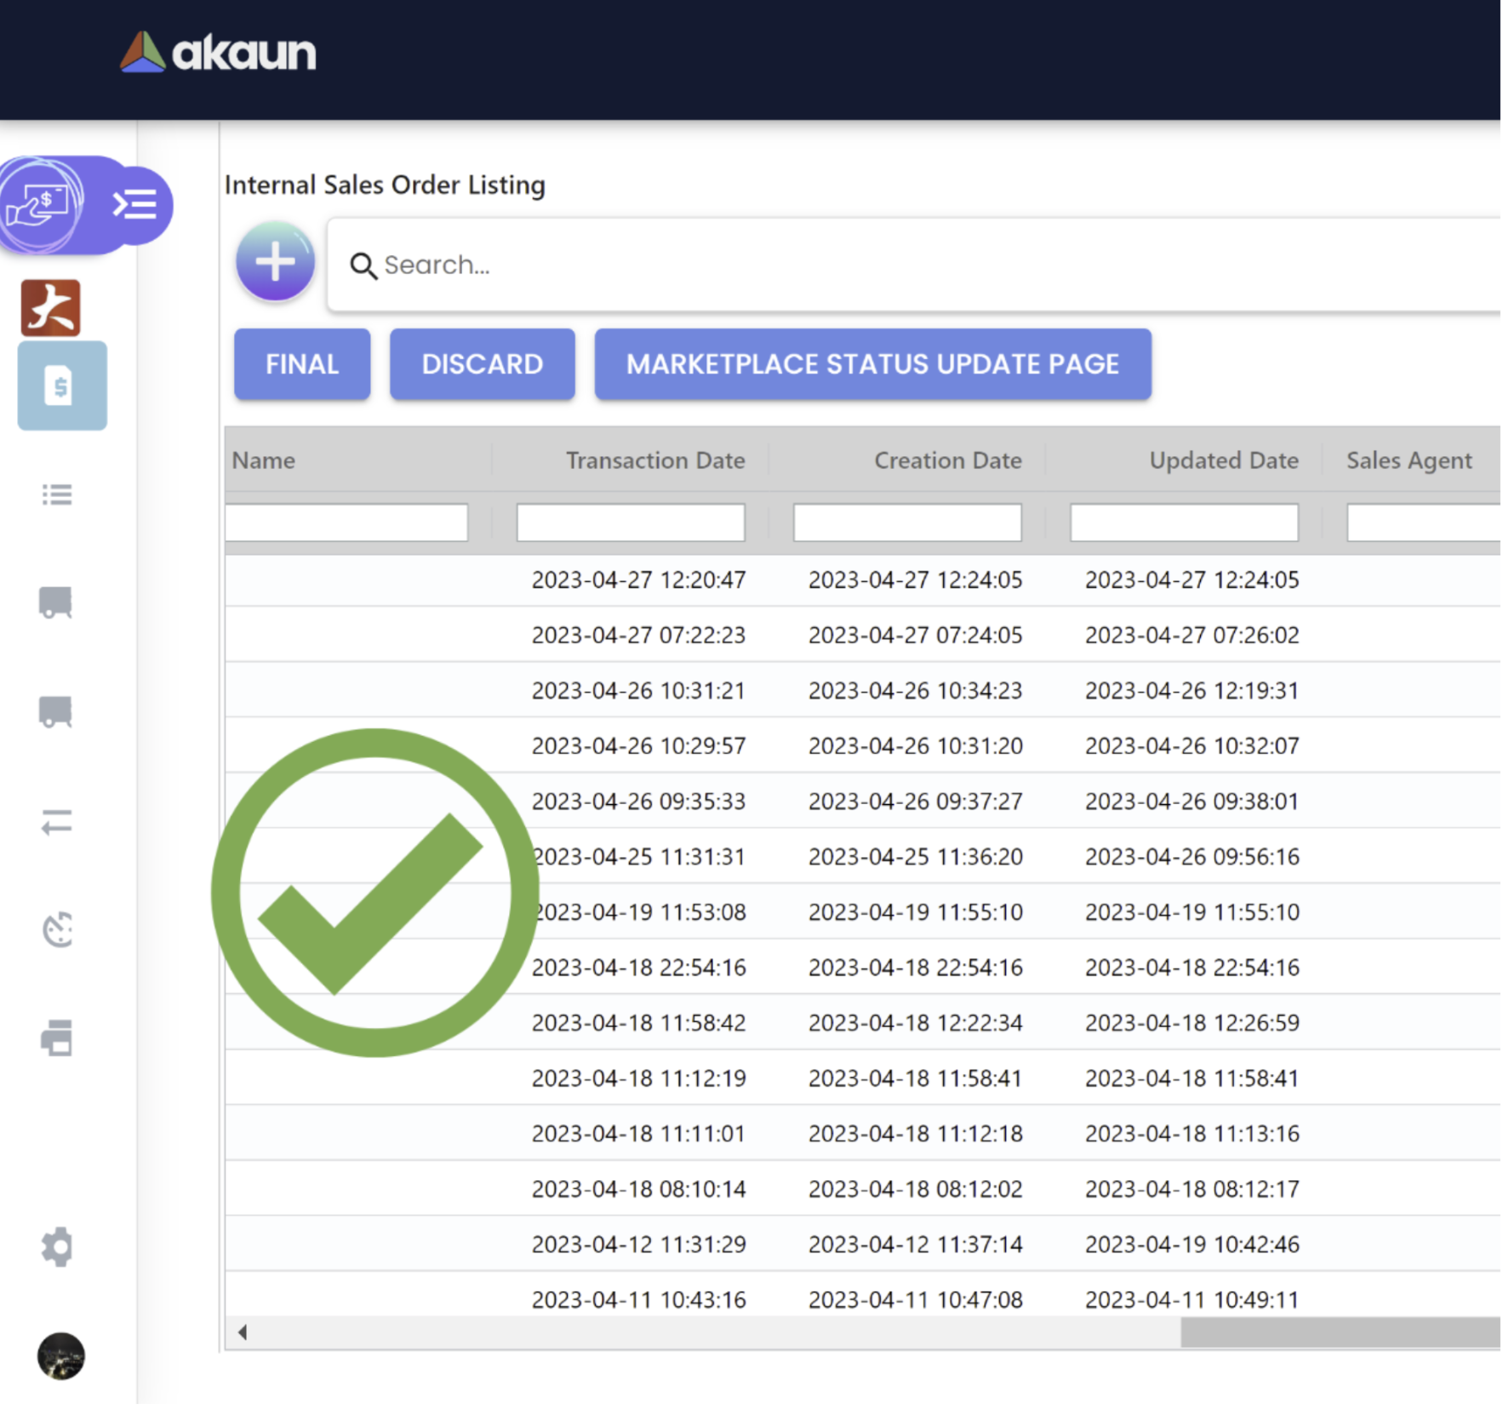The image size is (1503, 1427).
Task: Open the palette icon in sidebar
Action: click(x=58, y=930)
